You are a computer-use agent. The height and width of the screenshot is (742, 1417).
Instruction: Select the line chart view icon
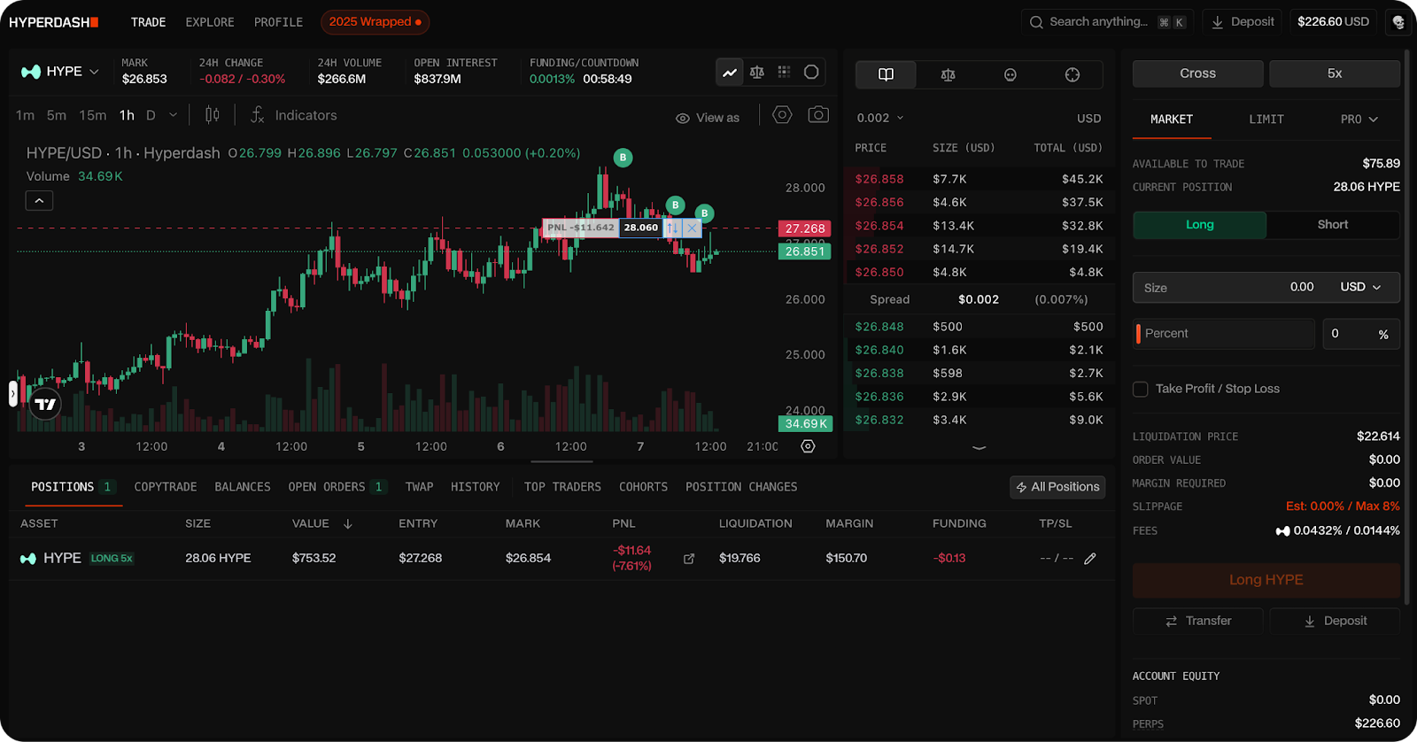tap(730, 73)
